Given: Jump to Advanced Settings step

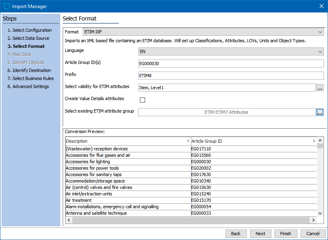Looking at the screenshot, I should (31, 86).
